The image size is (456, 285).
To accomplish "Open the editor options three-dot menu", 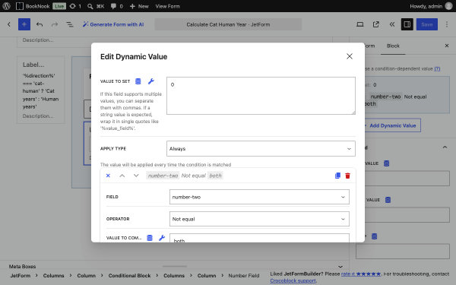I will tap(447, 24).
